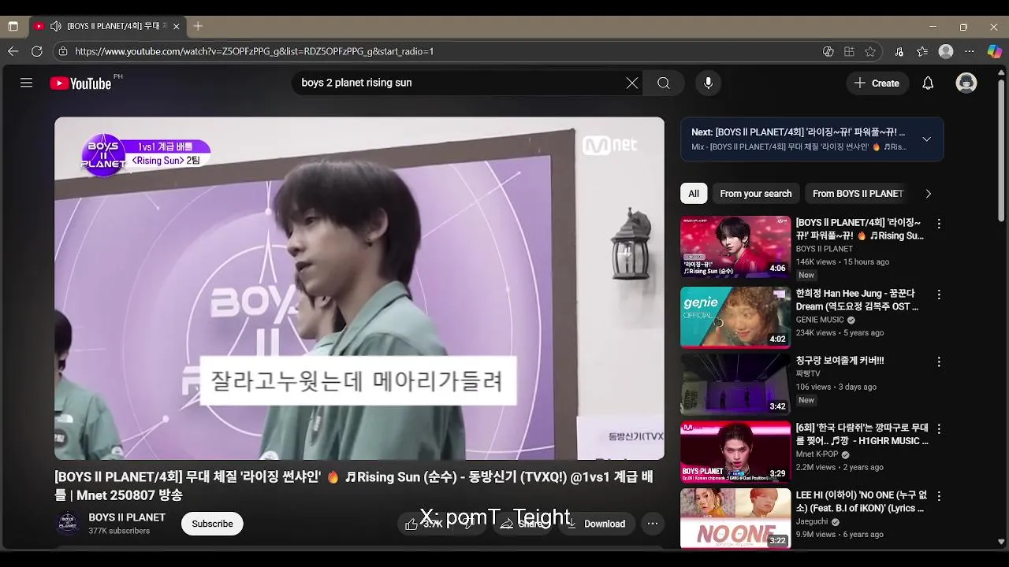Open the 칭구랑 보여줄게 커버 thumbnail
Viewport: 1009px width, 567px height.
[735, 384]
